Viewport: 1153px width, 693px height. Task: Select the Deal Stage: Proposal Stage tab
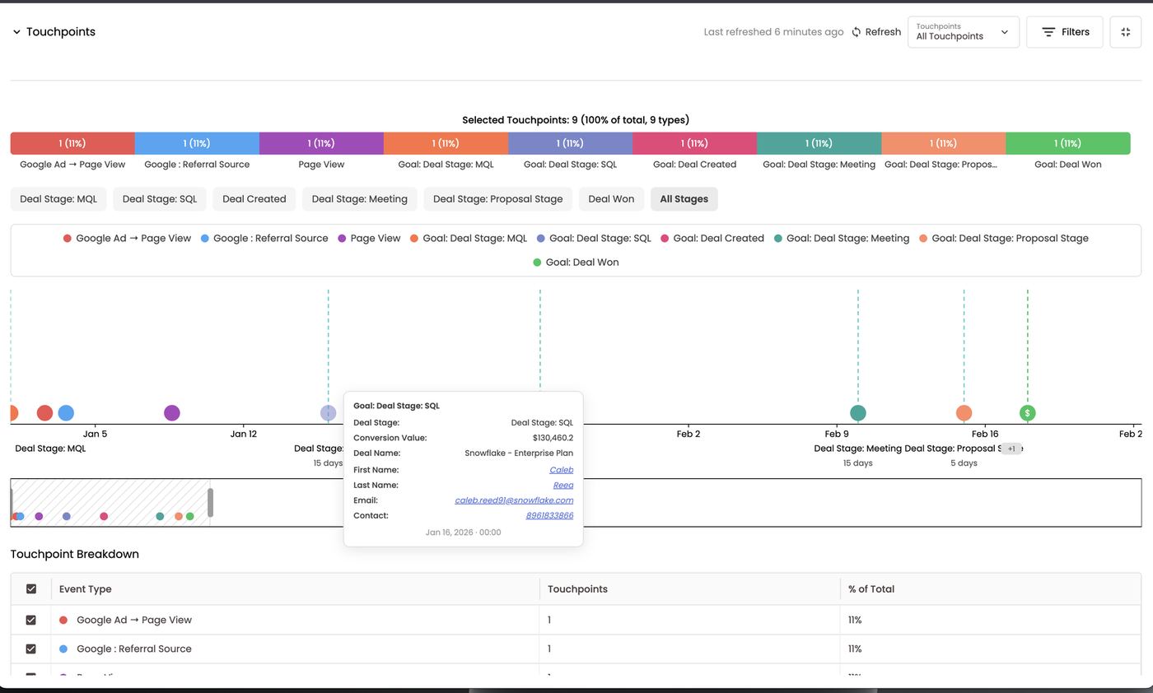498,199
